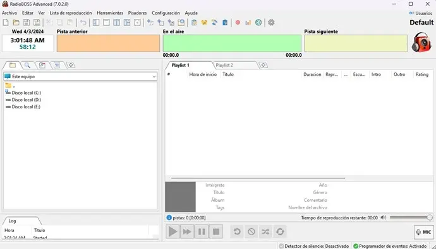Skip to next track with fast-forward button
The height and width of the screenshot is (249, 436).
click(187, 231)
